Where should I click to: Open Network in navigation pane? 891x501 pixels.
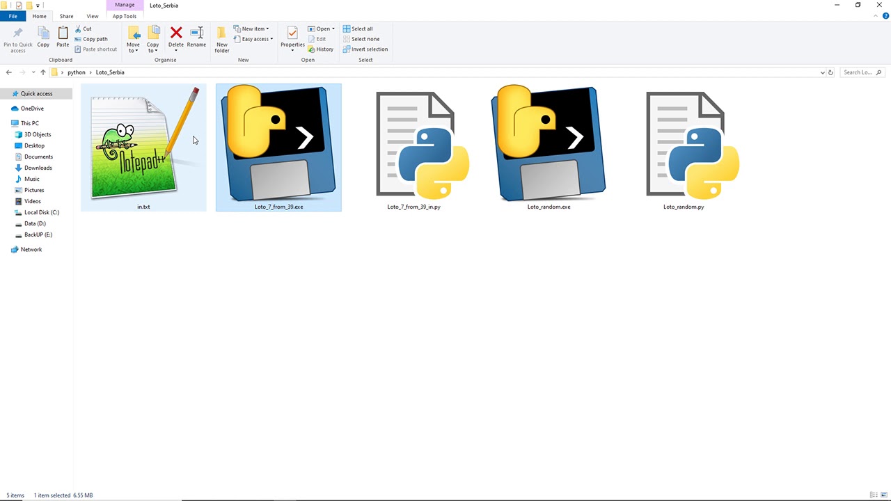click(31, 249)
